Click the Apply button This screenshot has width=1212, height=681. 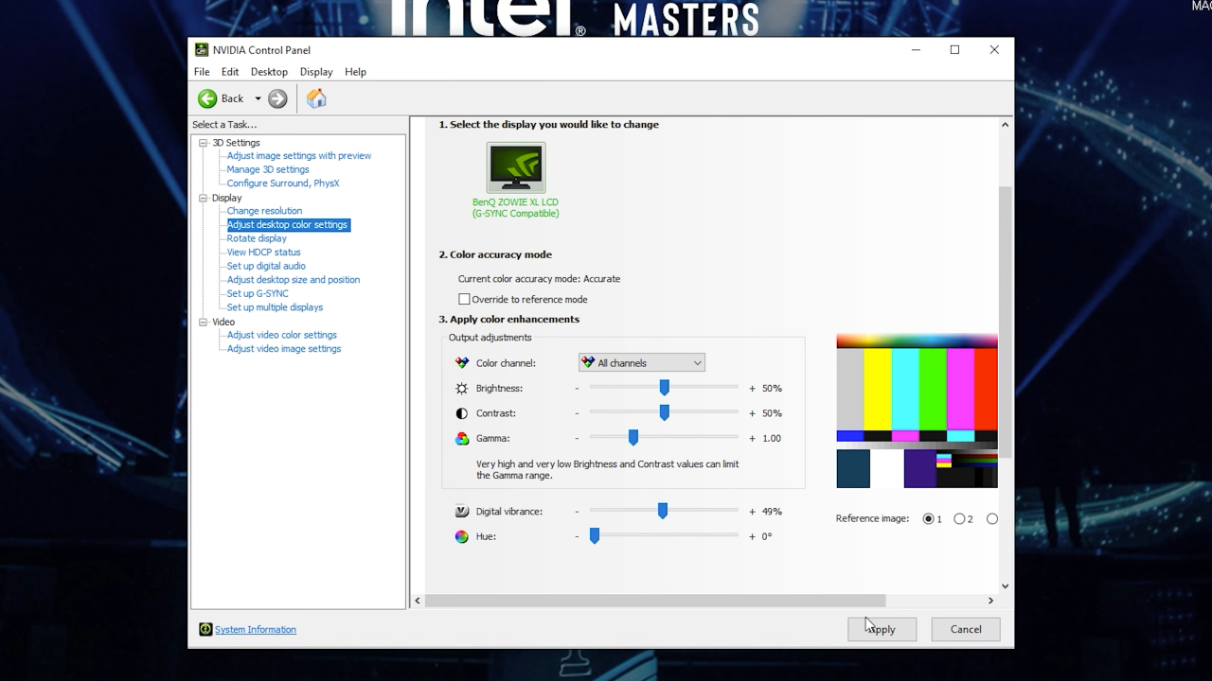point(882,629)
